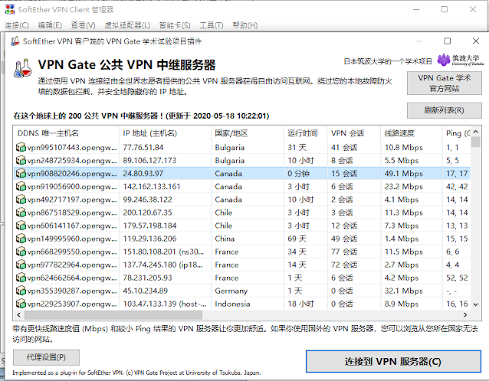Screen dimensions: 489x381
Task: Select IP address 78.231.205.93
Action: [x=147, y=278]
